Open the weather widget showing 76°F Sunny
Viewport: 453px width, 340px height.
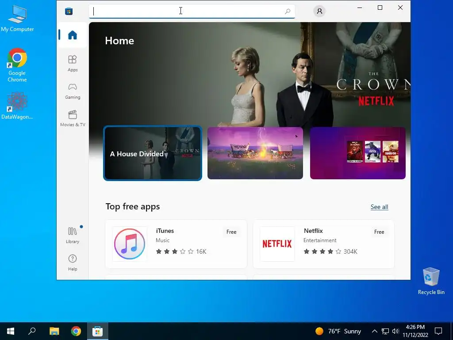338,331
